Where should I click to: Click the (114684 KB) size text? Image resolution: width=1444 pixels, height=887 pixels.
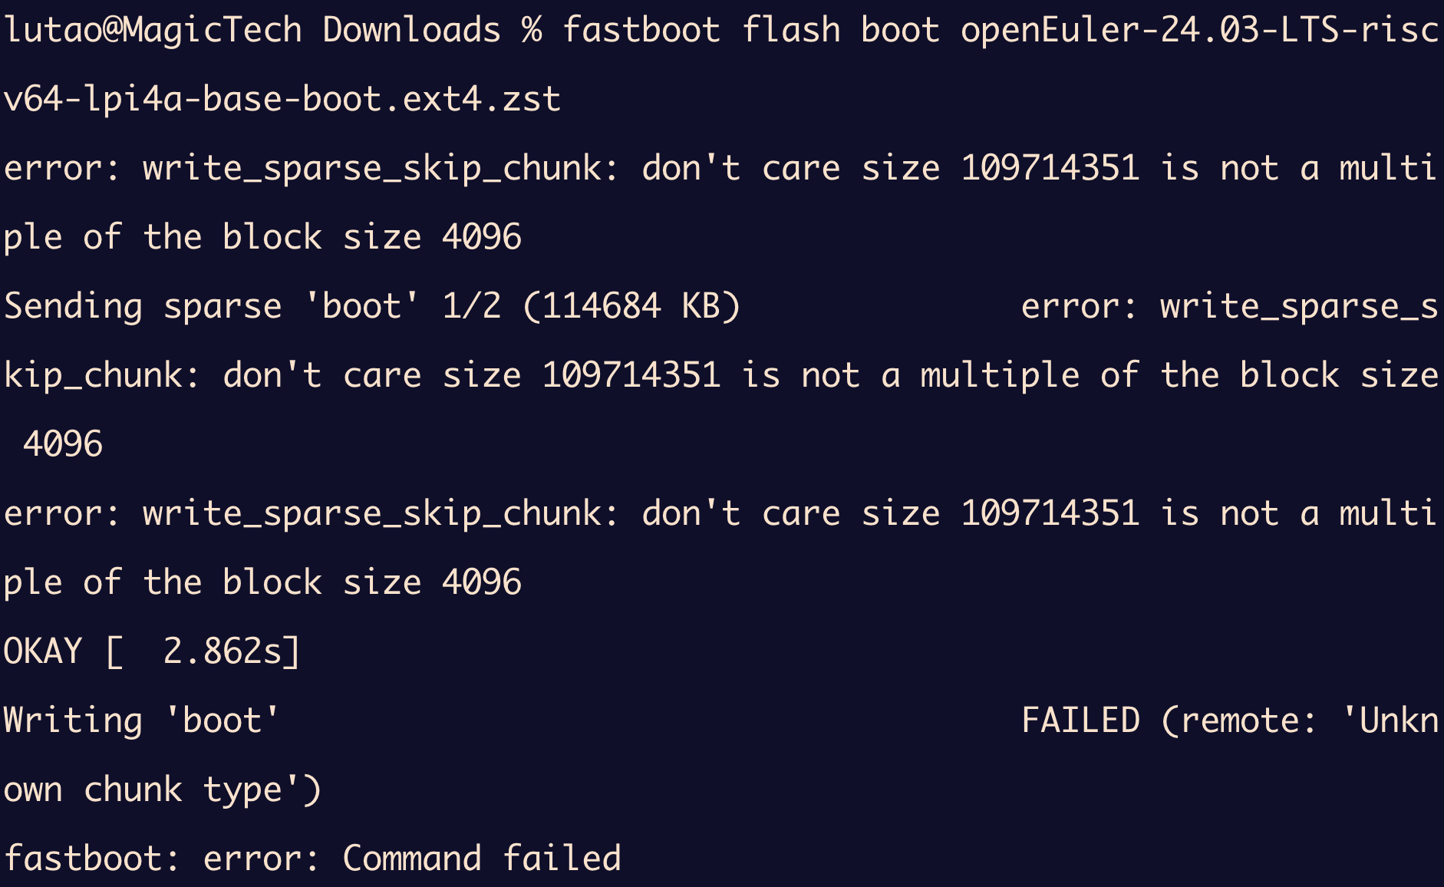631,307
